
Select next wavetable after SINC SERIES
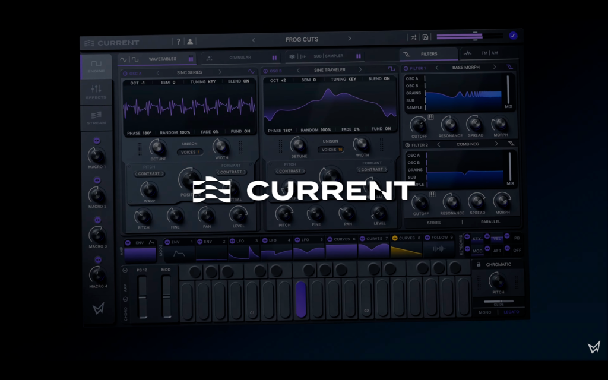tap(220, 72)
